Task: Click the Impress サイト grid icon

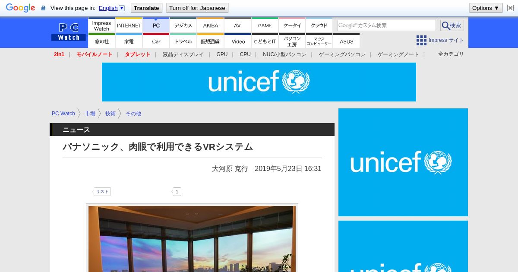Action: [x=421, y=40]
